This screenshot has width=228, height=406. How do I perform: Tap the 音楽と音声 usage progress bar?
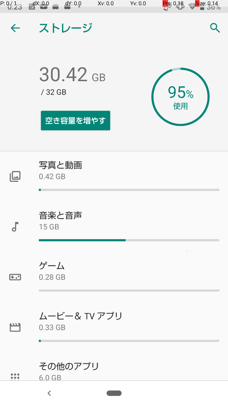click(x=129, y=240)
